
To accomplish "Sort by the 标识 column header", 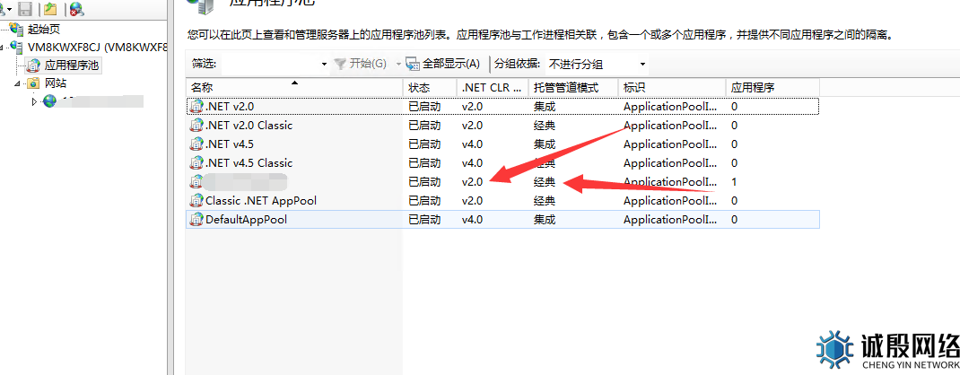I will point(672,88).
